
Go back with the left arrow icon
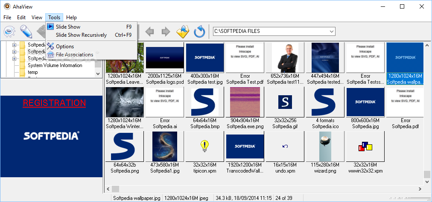(149, 32)
